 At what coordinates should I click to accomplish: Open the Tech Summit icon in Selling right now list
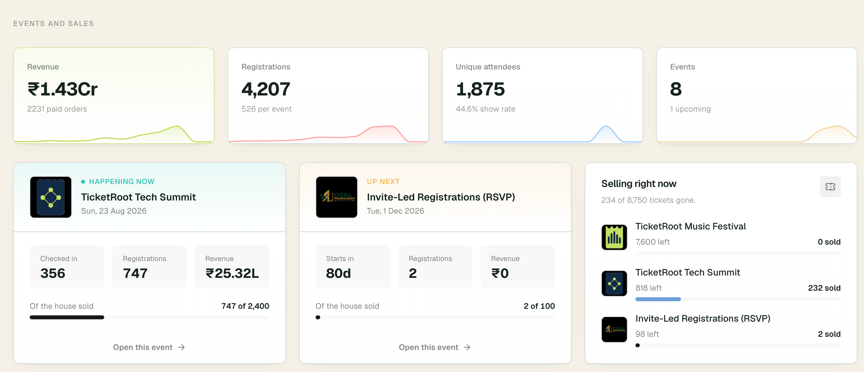614,283
